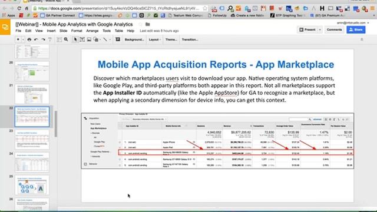Click the insert image icon
The image size is (377, 212).
coord(89,39)
